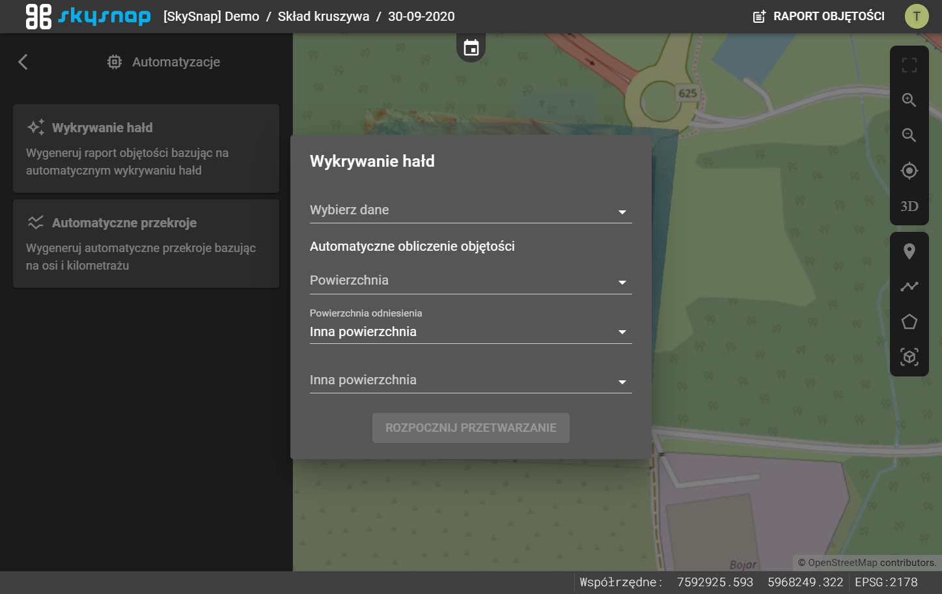Click Rozpocznij przetwarzanie button
This screenshot has width=942, height=594.
coord(471,428)
